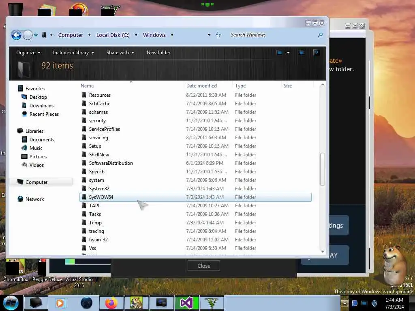Viewport: 415px width, 311px height.
Task: Open the Videos library
Action: click(x=36, y=165)
